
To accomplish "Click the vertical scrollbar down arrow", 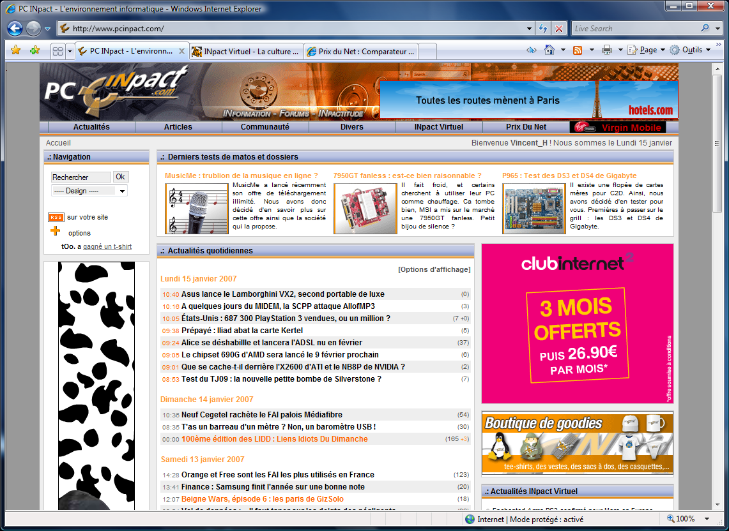I will tap(718, 505).
